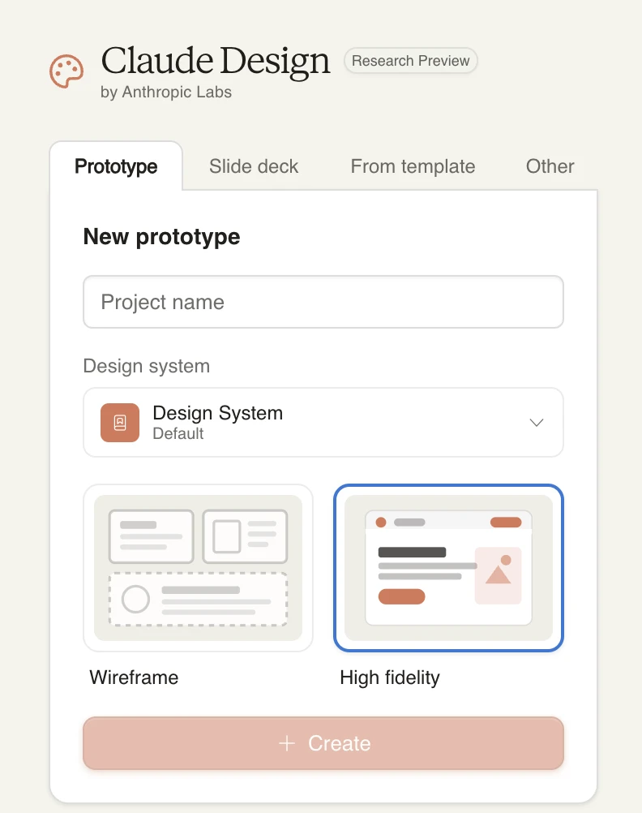
Task: Click the Research Preview badge
Action: pos(411,61)
